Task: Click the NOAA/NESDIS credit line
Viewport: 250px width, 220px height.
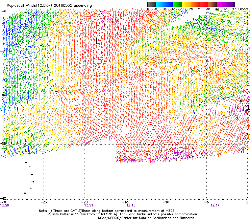Action: pyautogui.click(x=146, y=218)
